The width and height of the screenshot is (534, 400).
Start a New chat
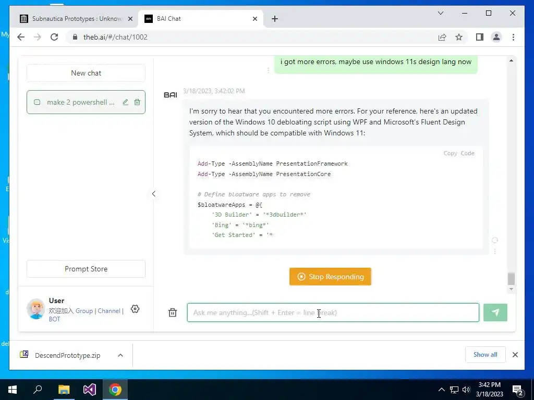(86, 73)
